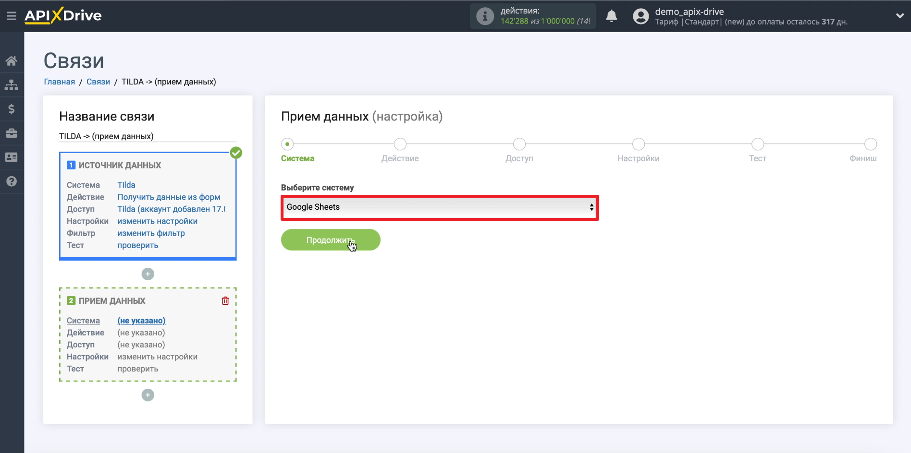Select the 'Доступ' step circle

[519, 144]
